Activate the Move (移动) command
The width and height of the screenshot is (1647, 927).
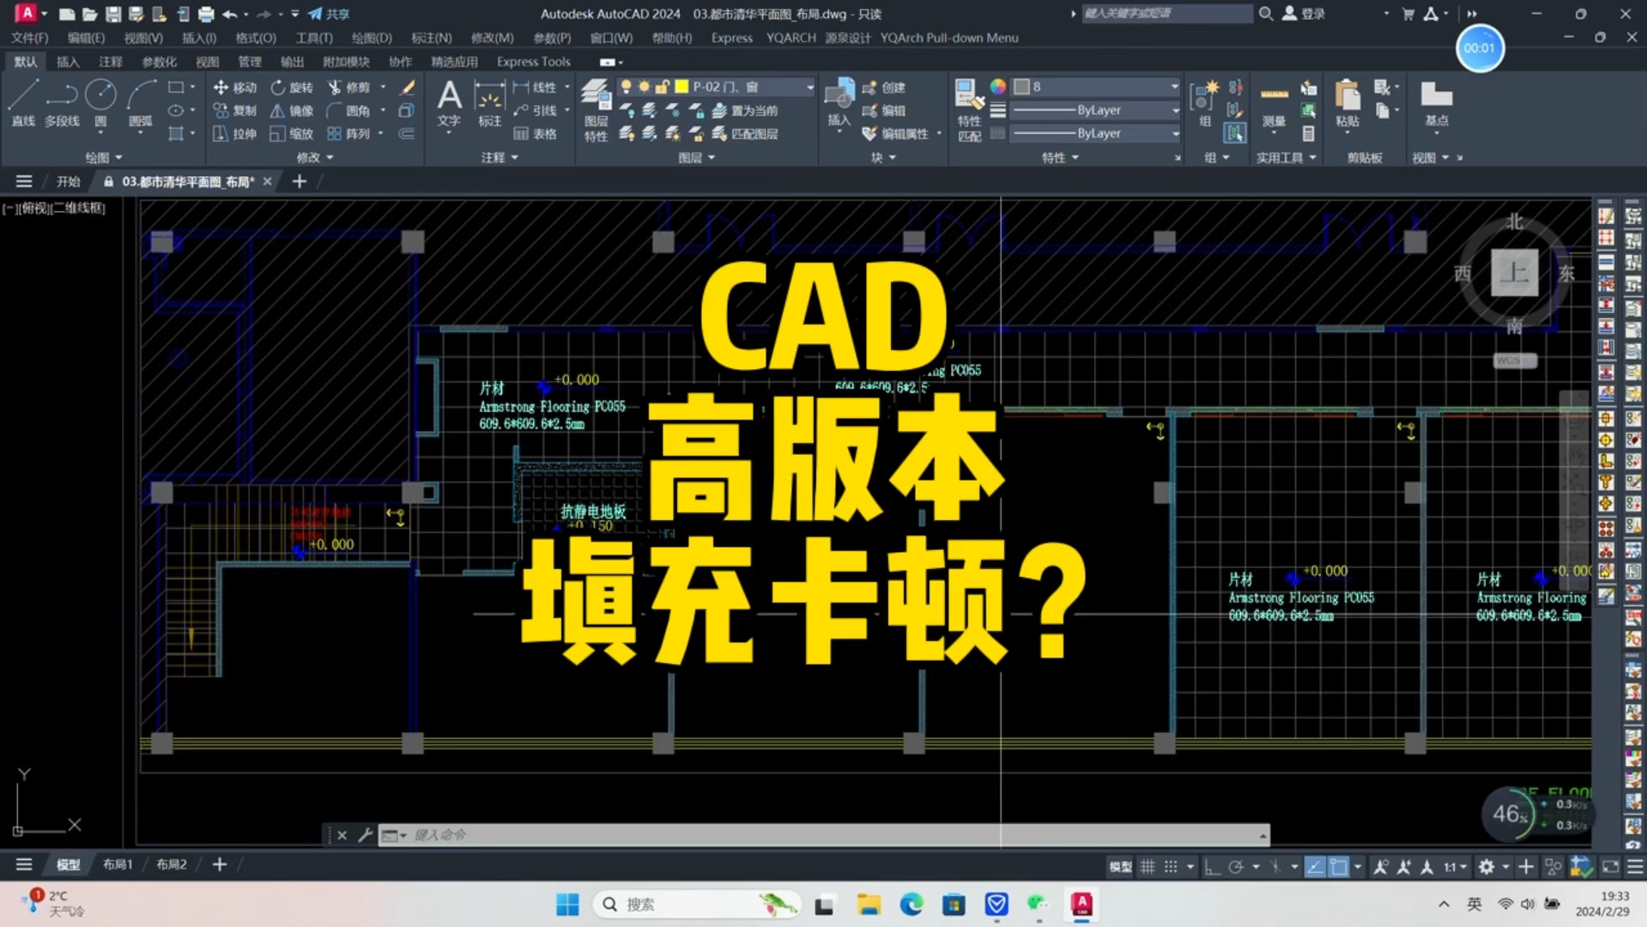235,88
